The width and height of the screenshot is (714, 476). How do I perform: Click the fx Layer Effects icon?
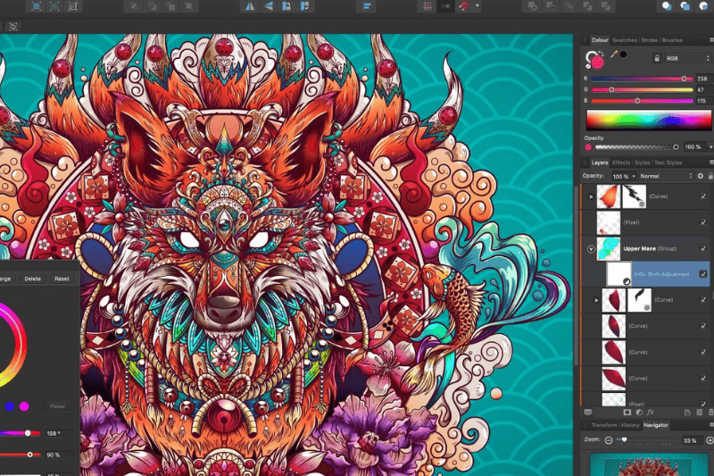point(651,413)
